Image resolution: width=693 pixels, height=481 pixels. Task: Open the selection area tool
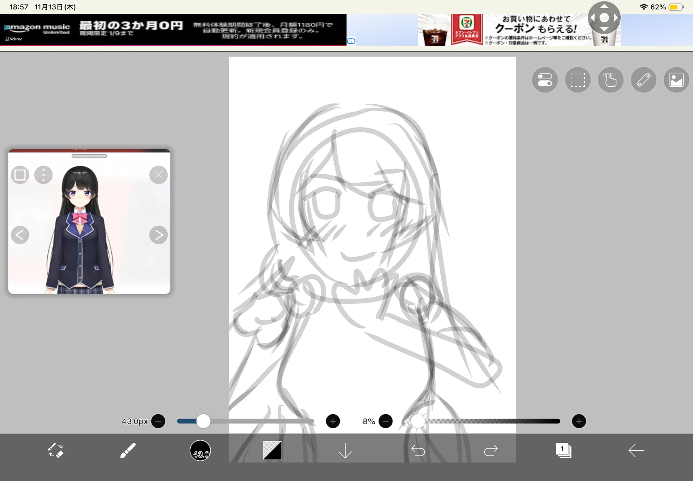pos(578,80)
